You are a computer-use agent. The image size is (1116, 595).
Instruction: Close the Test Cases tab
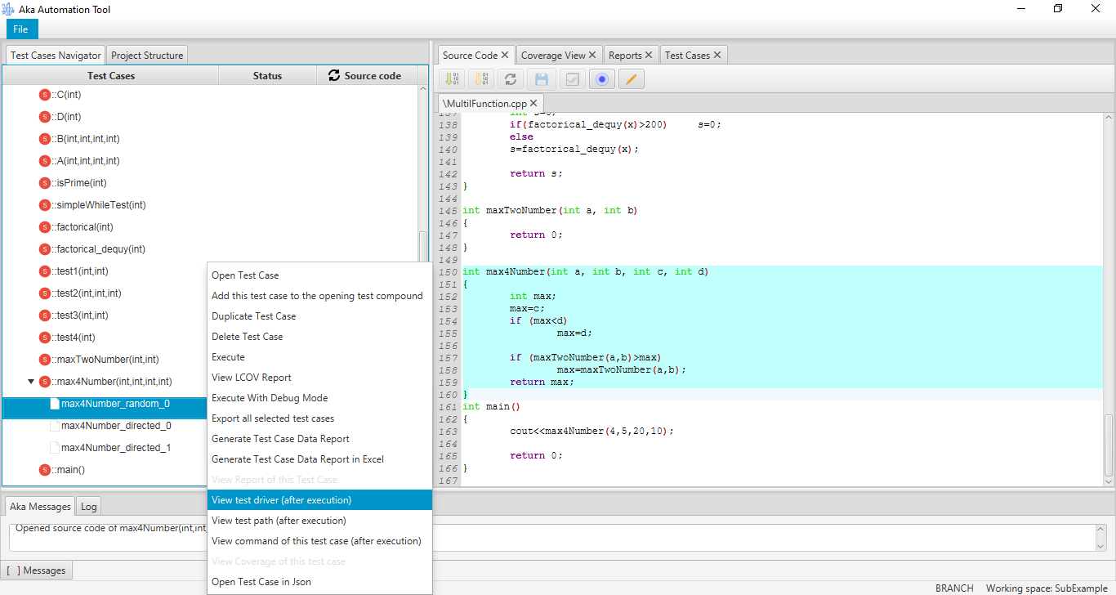pyautogui.click(x=717, y=55)
